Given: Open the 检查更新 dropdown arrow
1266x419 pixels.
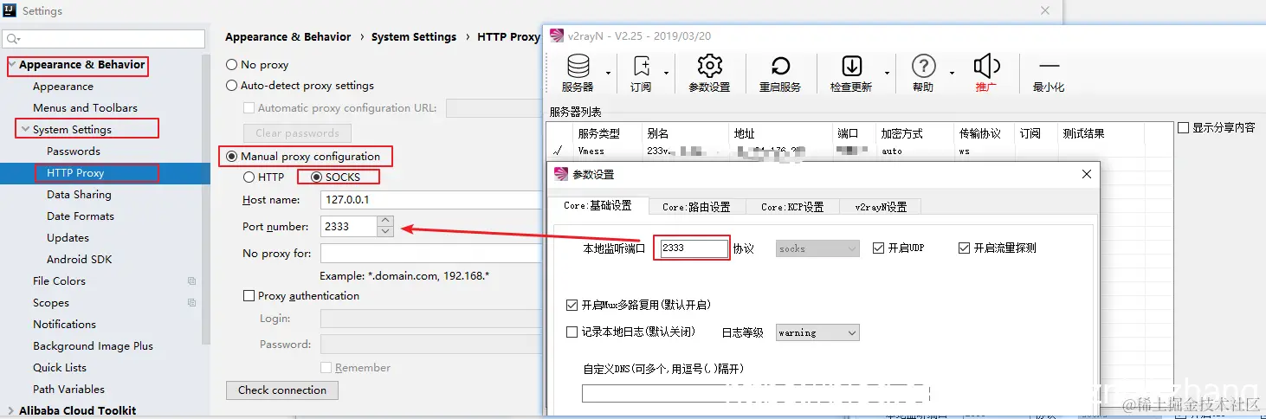Looking at the screenshot, I should (887, 73).
